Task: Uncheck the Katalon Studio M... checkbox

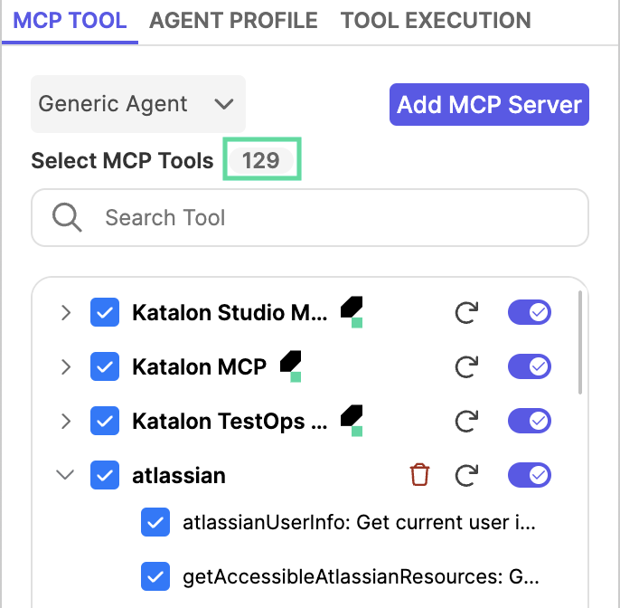Action: 105,312
